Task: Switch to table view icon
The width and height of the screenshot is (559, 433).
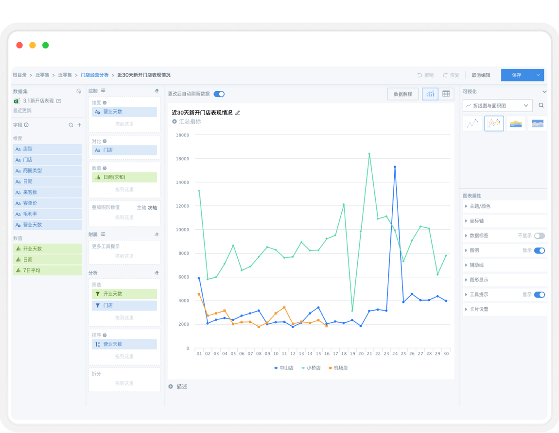Action: (446, 94)
